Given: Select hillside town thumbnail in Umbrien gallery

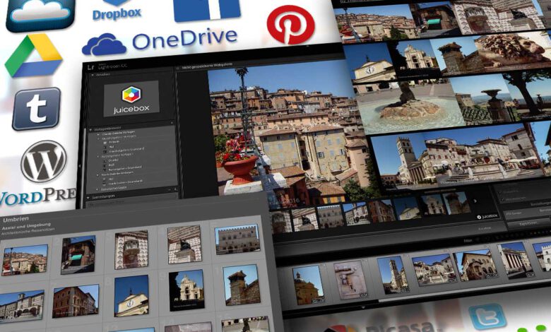Looking at the screenshot, I should tap(25, 260).
